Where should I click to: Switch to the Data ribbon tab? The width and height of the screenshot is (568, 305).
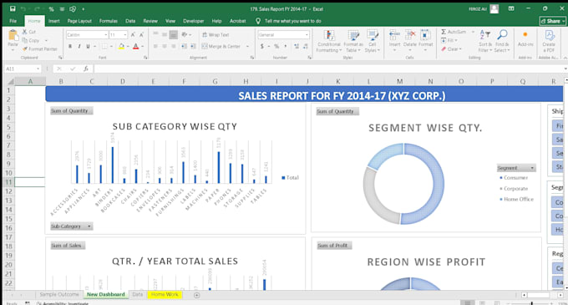point(130,21)
